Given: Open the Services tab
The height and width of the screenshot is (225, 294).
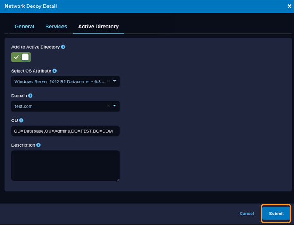Looking at the screenshot, I should (x=56, y=27).
